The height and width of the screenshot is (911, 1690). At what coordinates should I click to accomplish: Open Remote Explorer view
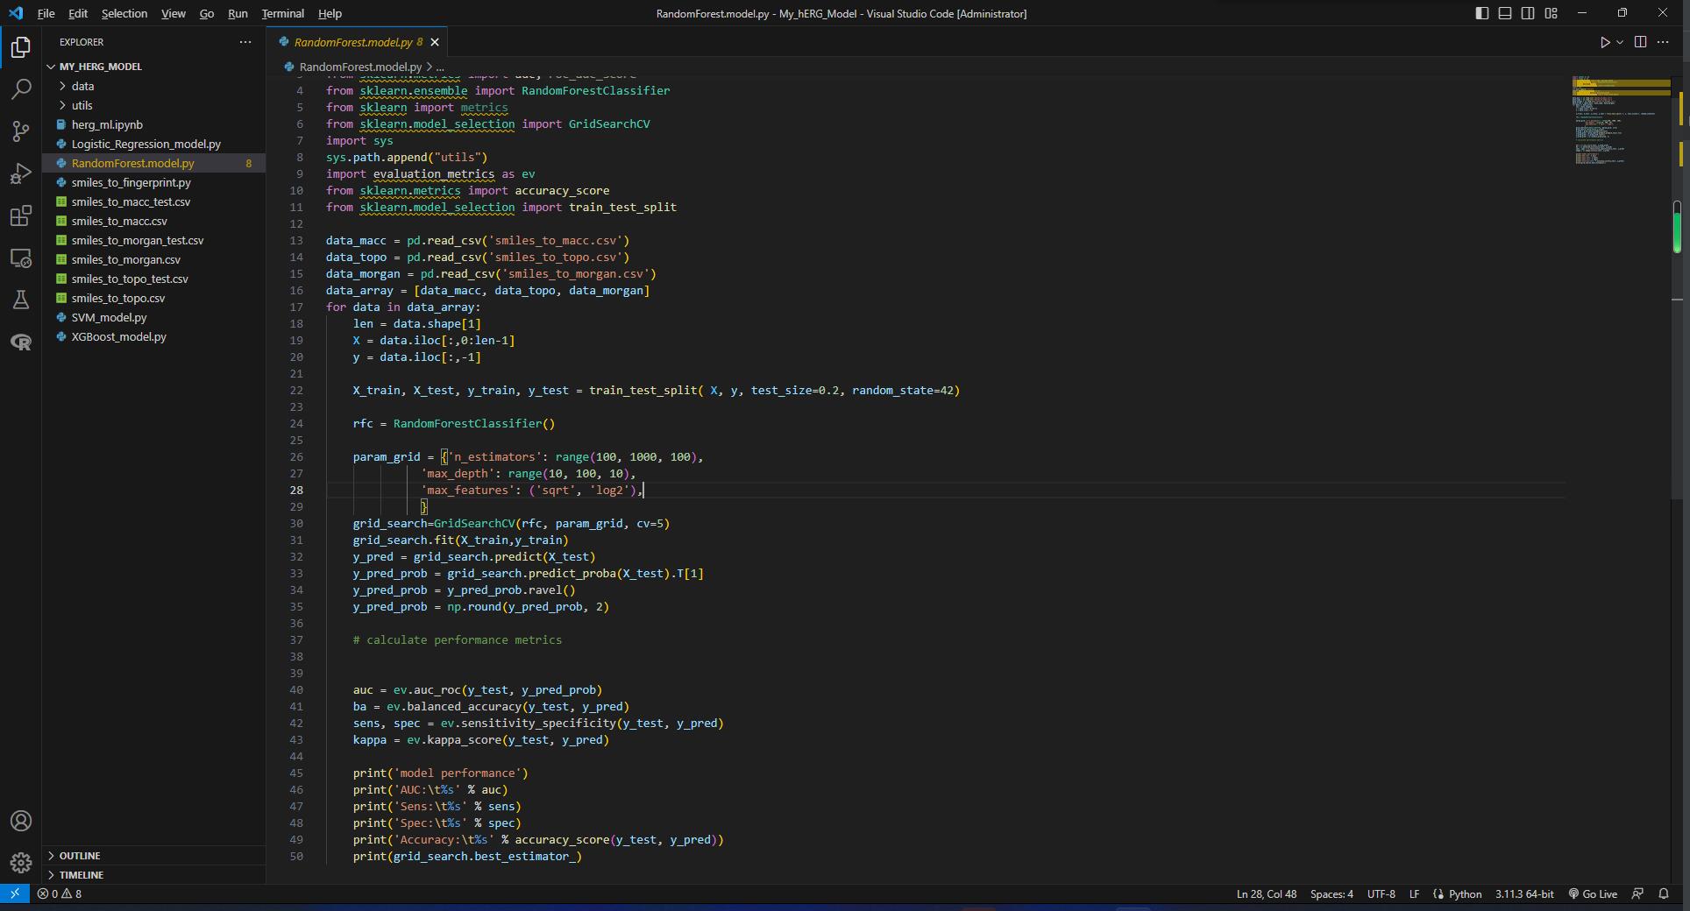pyautogui.click(x=21, y=258)
